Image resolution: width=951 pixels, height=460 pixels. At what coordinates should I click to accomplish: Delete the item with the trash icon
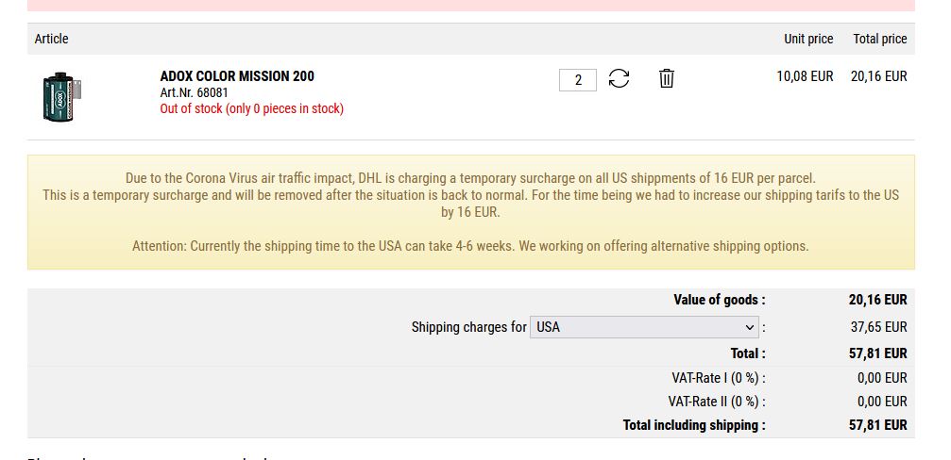click(x=667, y=78)
